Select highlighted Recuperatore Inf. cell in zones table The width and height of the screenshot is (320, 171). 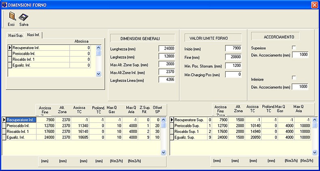point(21,120)
